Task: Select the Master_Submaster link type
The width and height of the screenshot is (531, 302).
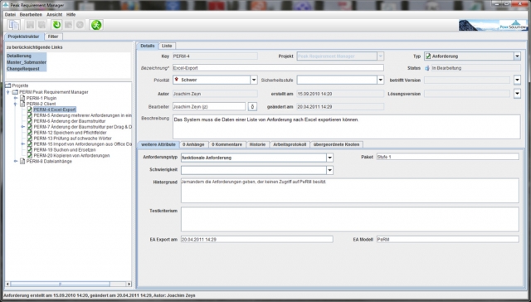Action: point(27,62)
